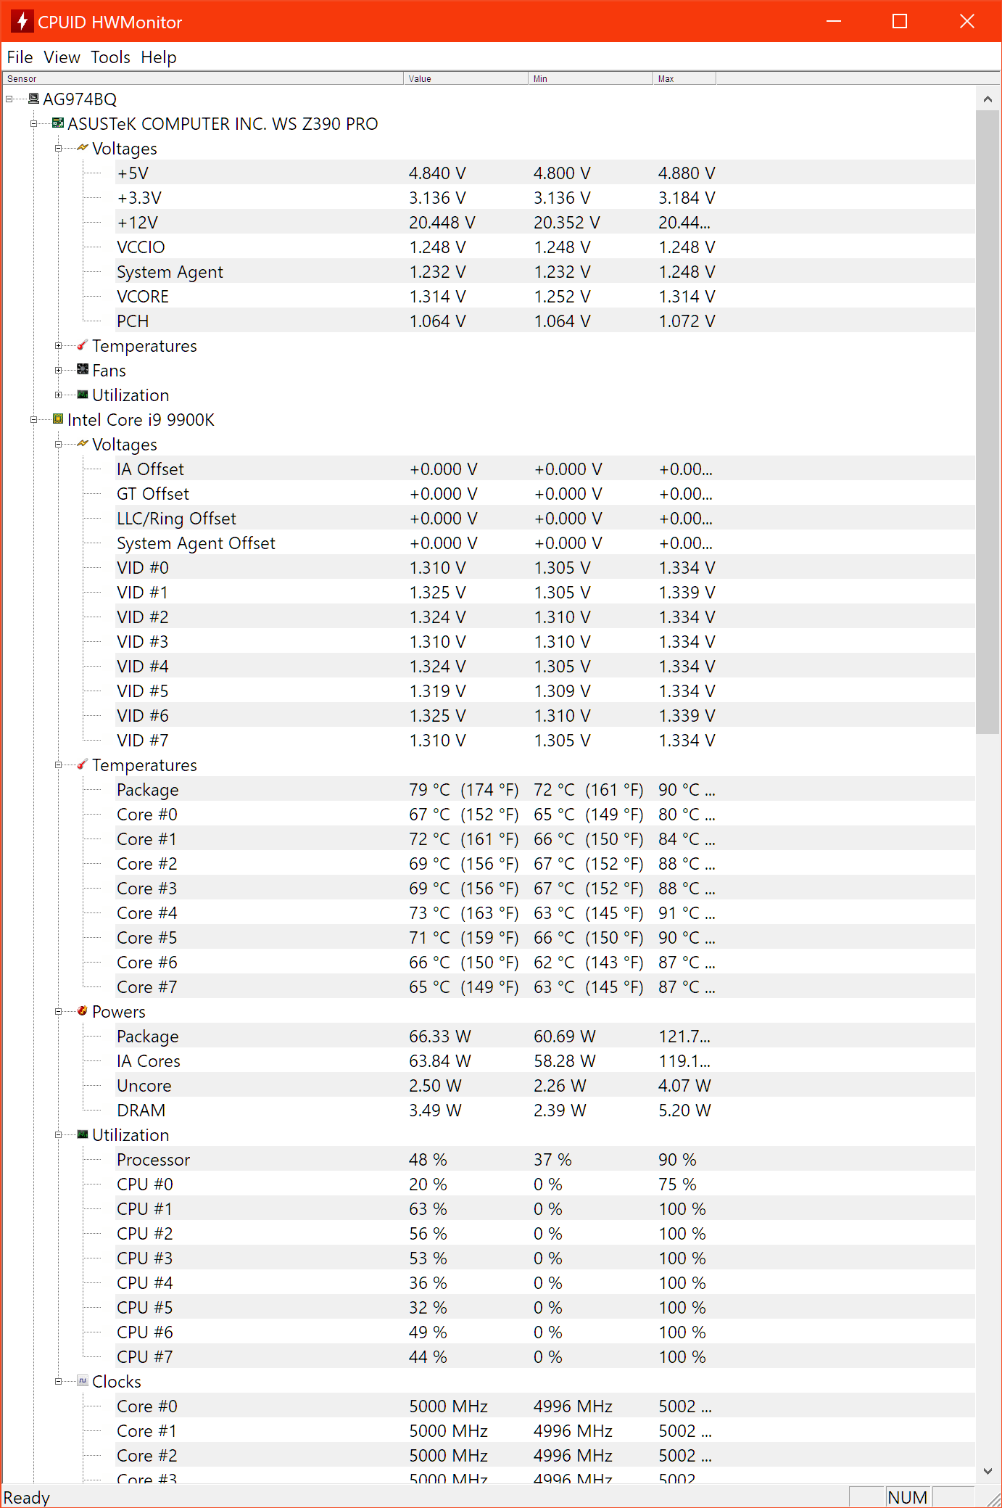The image size is (1002, 1508).
Task: Open the View menu
Action: [62, 57]
